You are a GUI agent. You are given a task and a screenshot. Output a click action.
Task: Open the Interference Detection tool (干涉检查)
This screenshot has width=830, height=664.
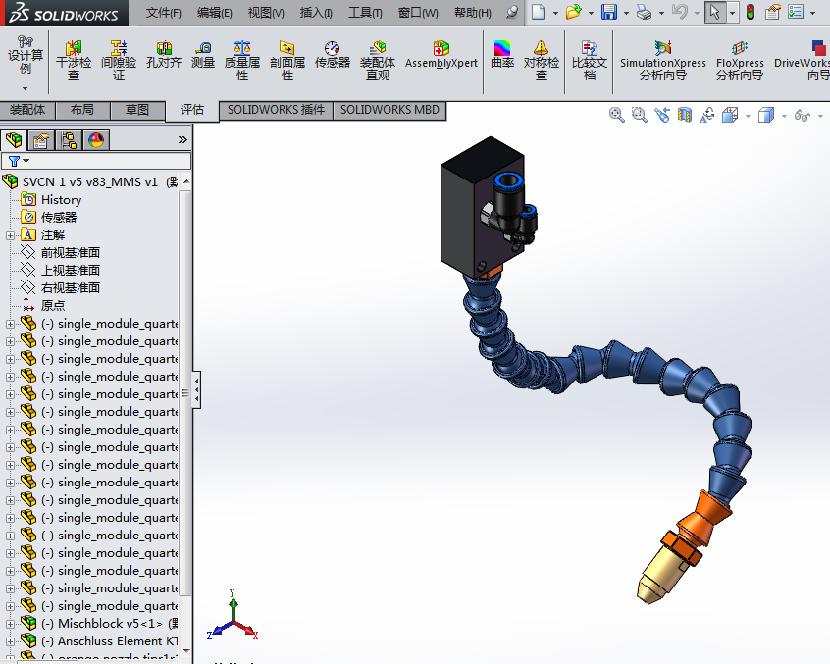[74, 61]
